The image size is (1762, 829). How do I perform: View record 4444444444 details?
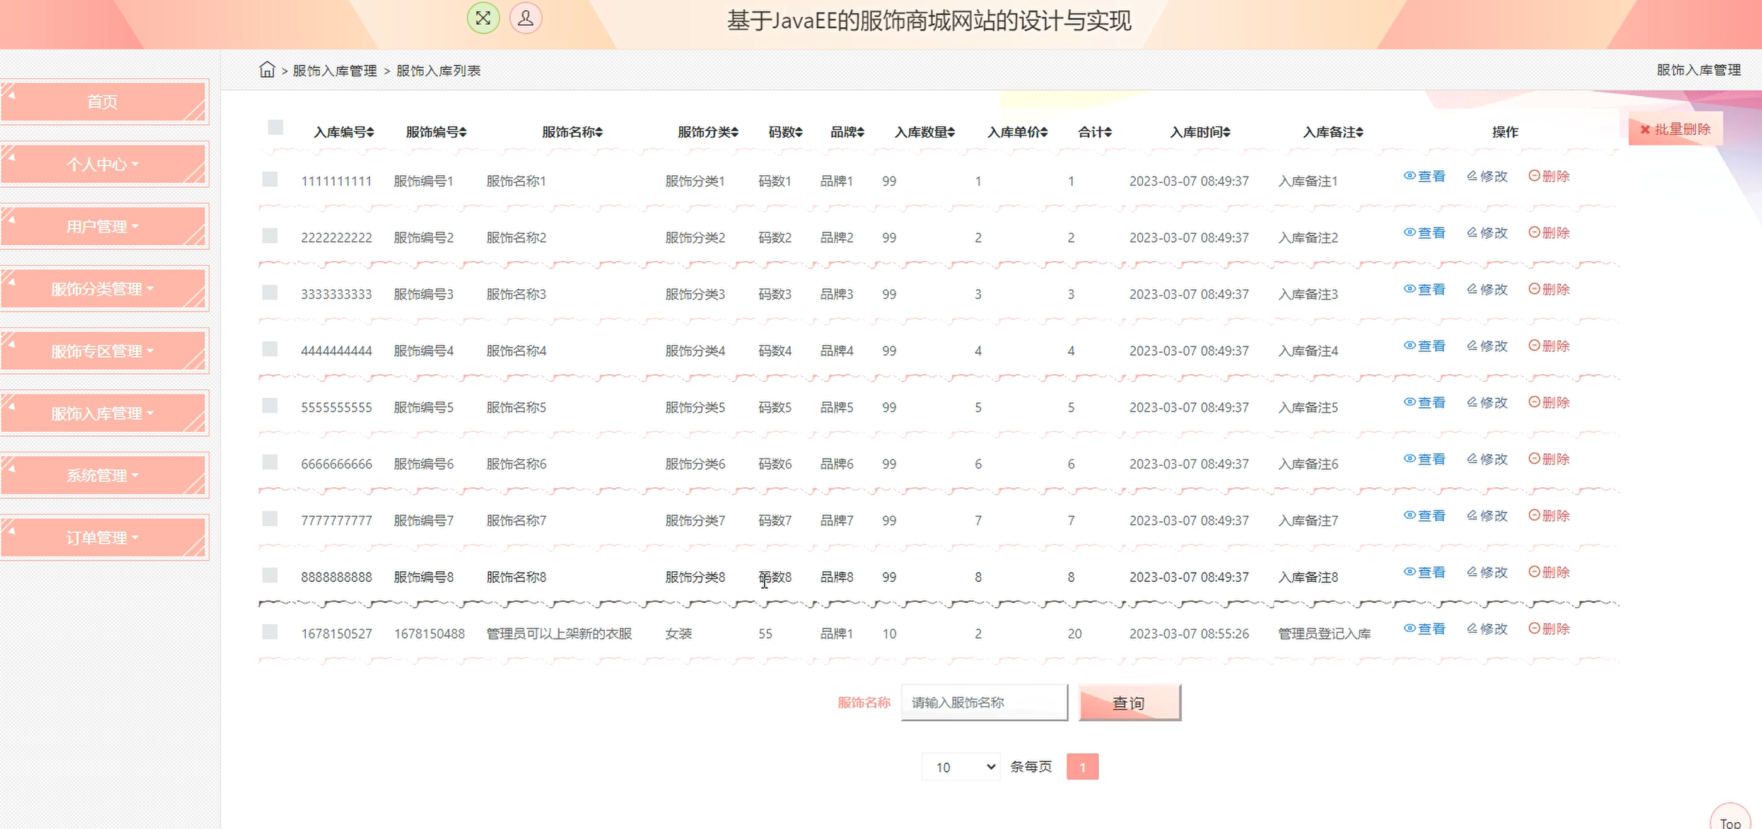(1425, 346)
